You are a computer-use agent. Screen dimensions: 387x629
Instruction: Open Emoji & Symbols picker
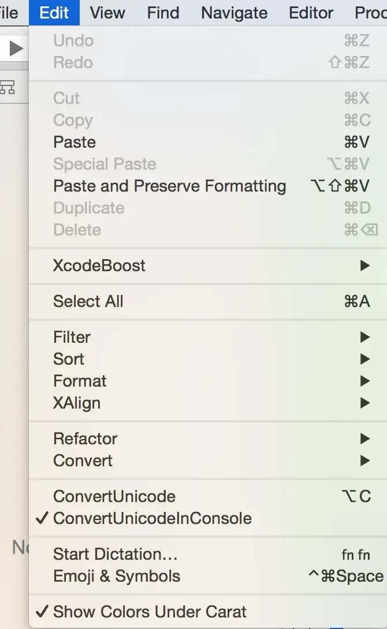[x=117, y=576]
